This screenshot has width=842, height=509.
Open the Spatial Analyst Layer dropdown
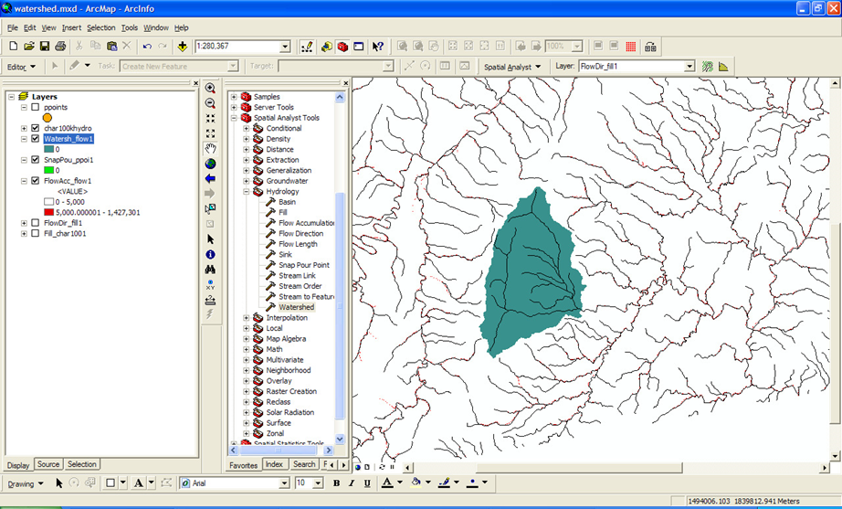click(x=690, y=67)
